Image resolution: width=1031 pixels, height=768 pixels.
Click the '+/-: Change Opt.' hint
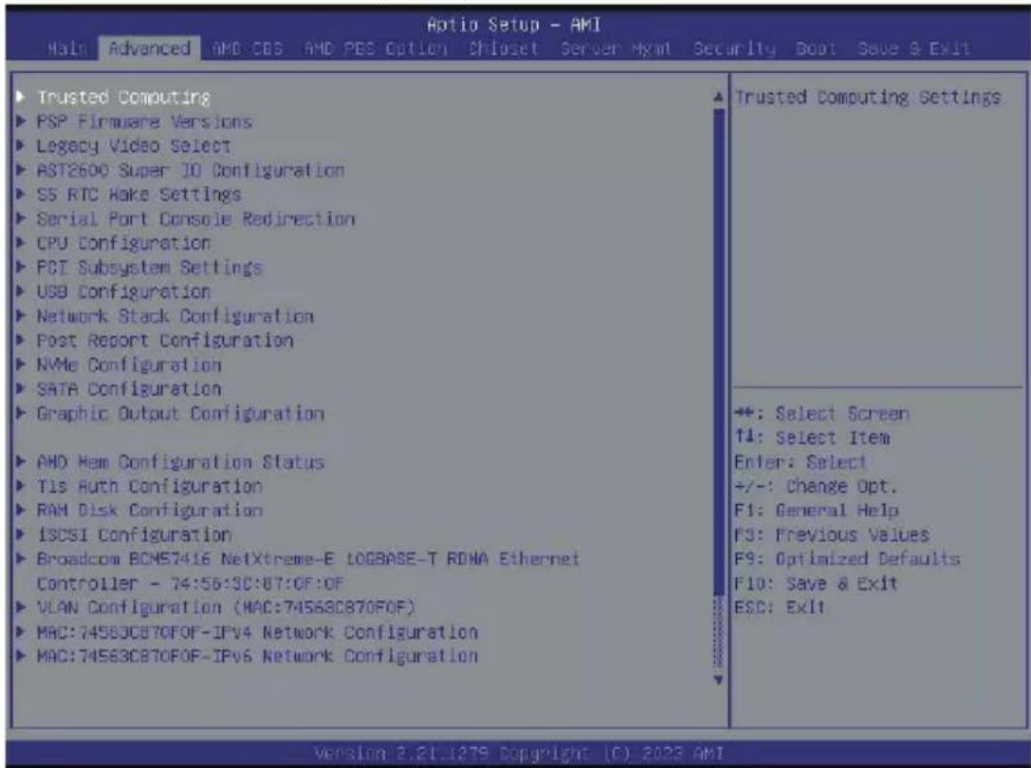[816, 487]
